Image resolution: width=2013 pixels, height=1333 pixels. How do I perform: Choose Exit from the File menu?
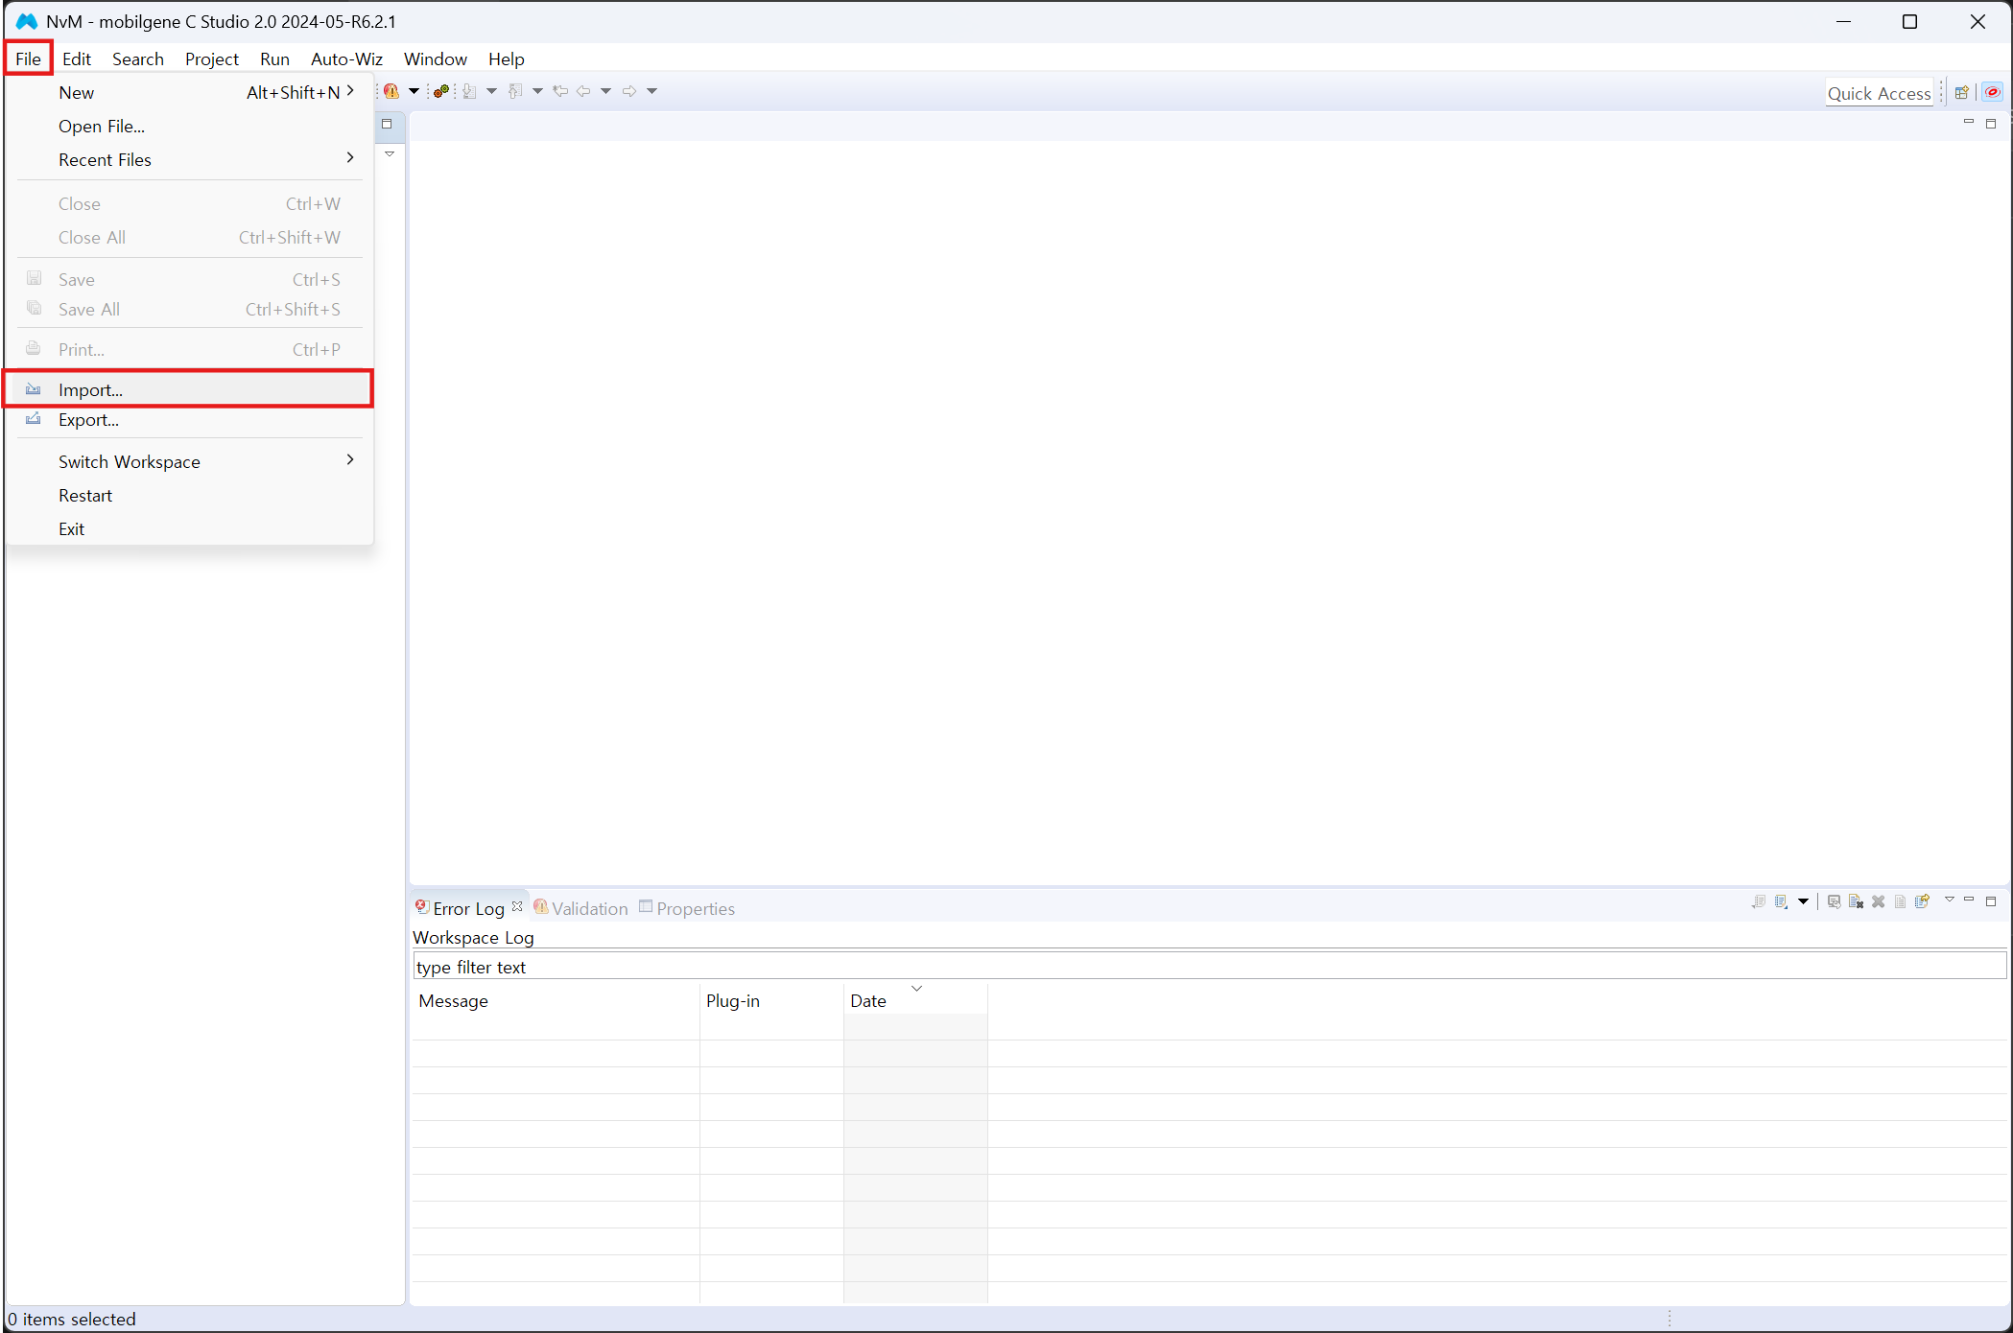(189, 528)
